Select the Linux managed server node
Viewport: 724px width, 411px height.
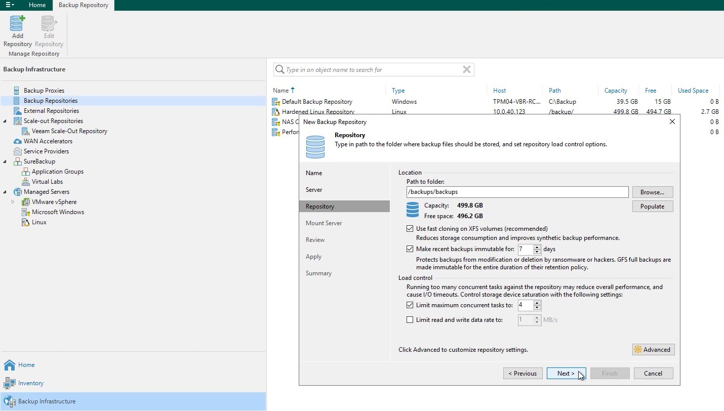coord(39,222)
